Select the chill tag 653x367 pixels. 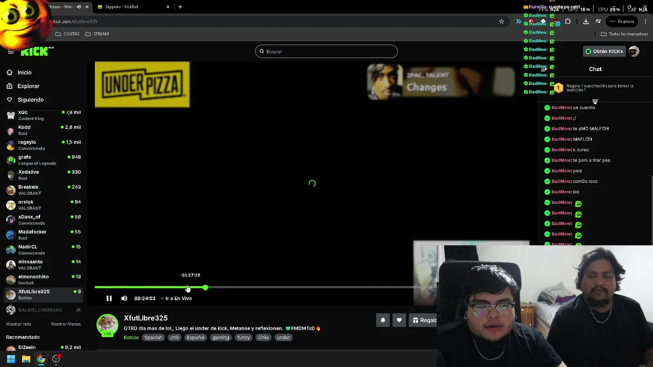(x=174, y=337)
